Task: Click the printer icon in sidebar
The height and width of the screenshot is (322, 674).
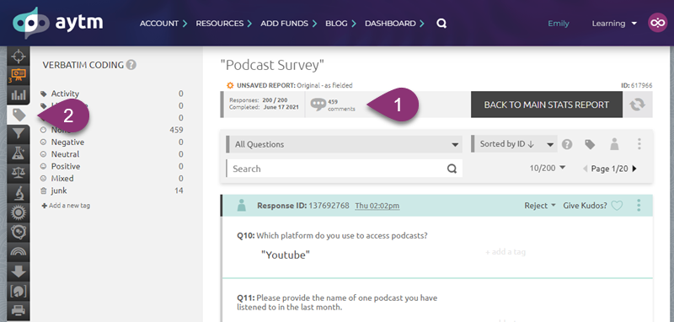Action: [x=19, y=310]
